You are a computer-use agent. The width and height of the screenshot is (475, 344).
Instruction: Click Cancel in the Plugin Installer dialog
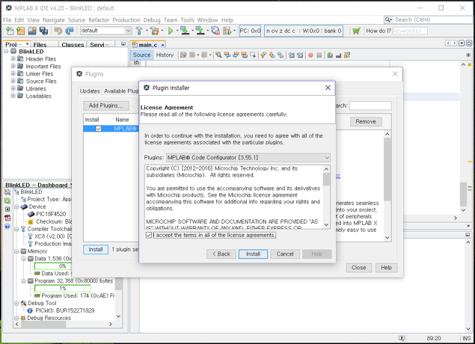[285, 254]
